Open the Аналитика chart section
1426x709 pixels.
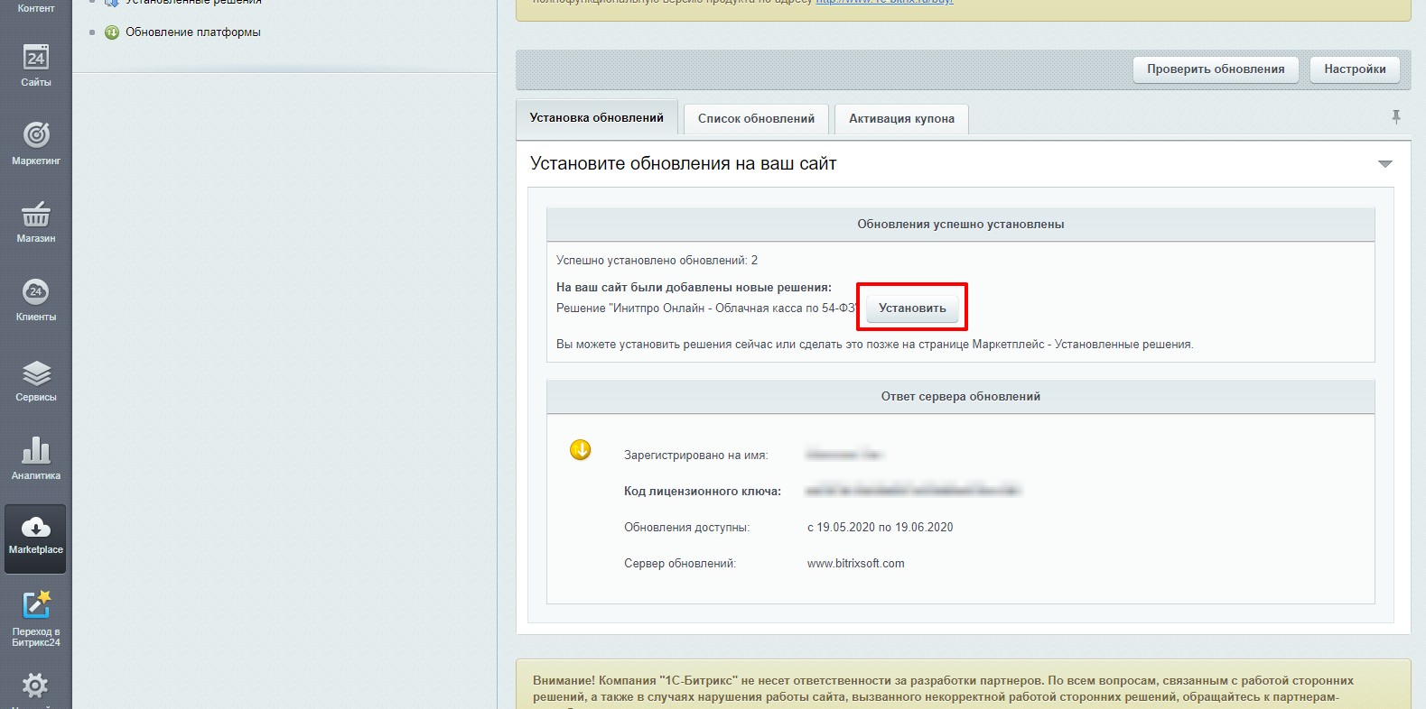coord(36,458)
